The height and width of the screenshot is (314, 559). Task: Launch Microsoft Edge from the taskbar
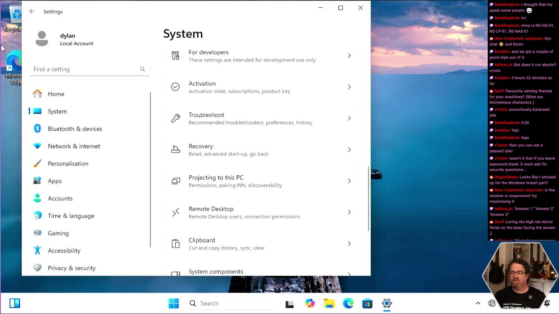[x=349, y=303]
